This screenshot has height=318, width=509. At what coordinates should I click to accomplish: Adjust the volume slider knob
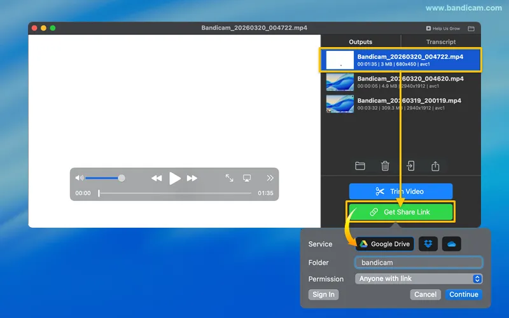coord(122,178)
